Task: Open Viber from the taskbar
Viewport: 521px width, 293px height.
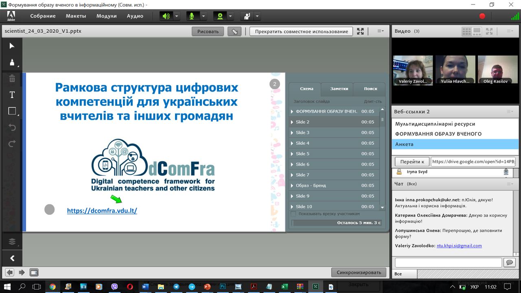Action: coord(114,286)
